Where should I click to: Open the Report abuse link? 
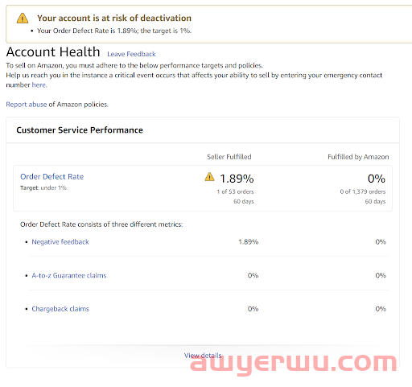click(27, 105)
